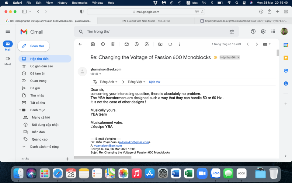The width and height of the screenshot is (292, 183).
Task: Add email to Tasks
Action: point(147,44)
